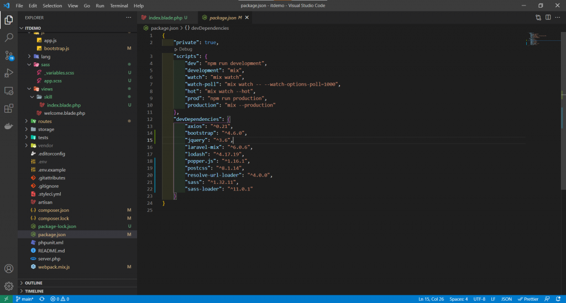Open the Run and Debug view
Image resolution: width=566 pixels, height=303 pixels.
tap(9, 73)
